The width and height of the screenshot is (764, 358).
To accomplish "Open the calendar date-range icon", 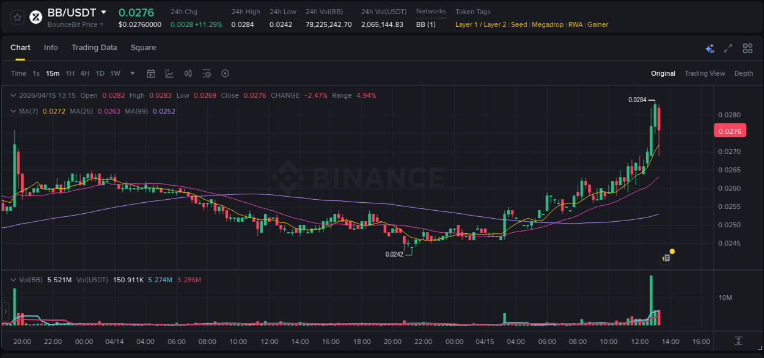I will tap(151, 73).
